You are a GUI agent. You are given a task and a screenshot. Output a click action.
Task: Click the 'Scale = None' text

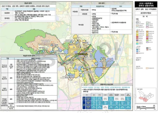coord(141,107)
